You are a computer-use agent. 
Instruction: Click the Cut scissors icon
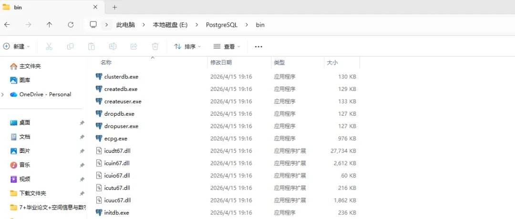pyautogui.click(x=49, y=47)
